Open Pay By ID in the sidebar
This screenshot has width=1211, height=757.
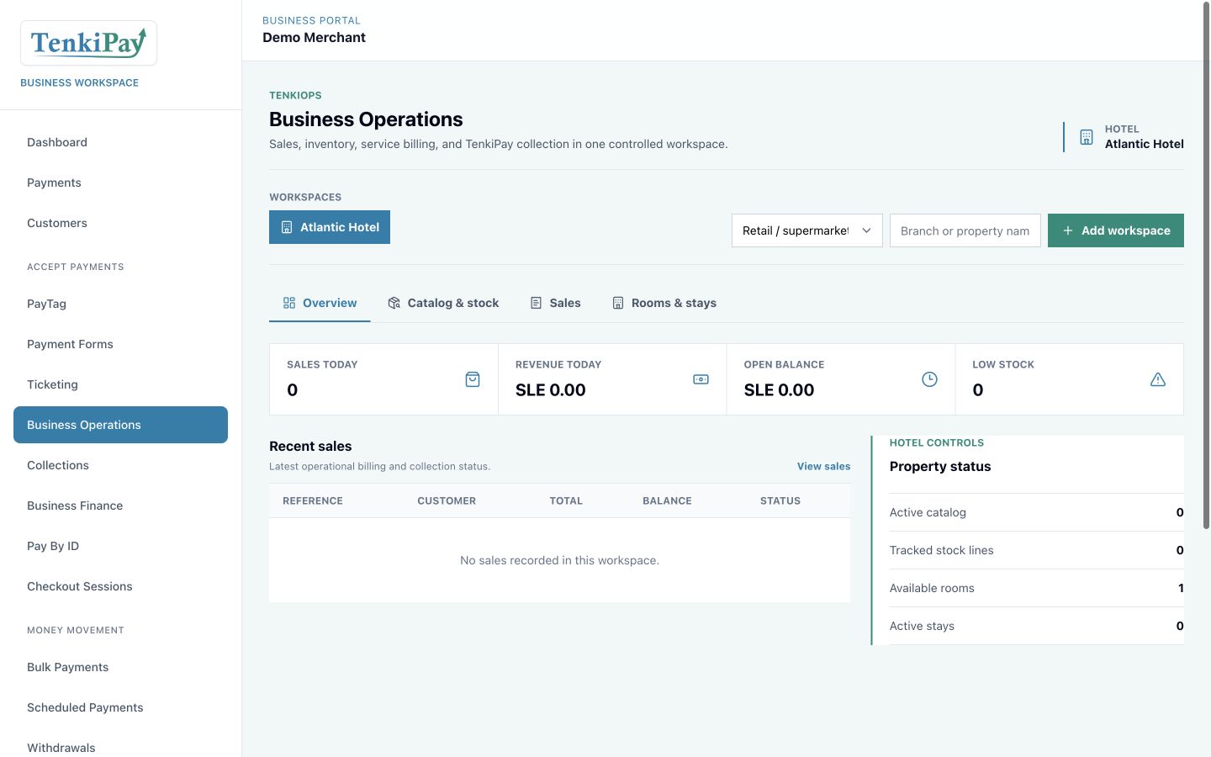[x=120, y=546]
